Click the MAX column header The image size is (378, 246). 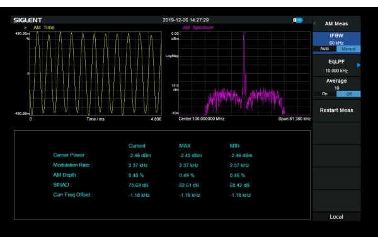click(185, 146)
